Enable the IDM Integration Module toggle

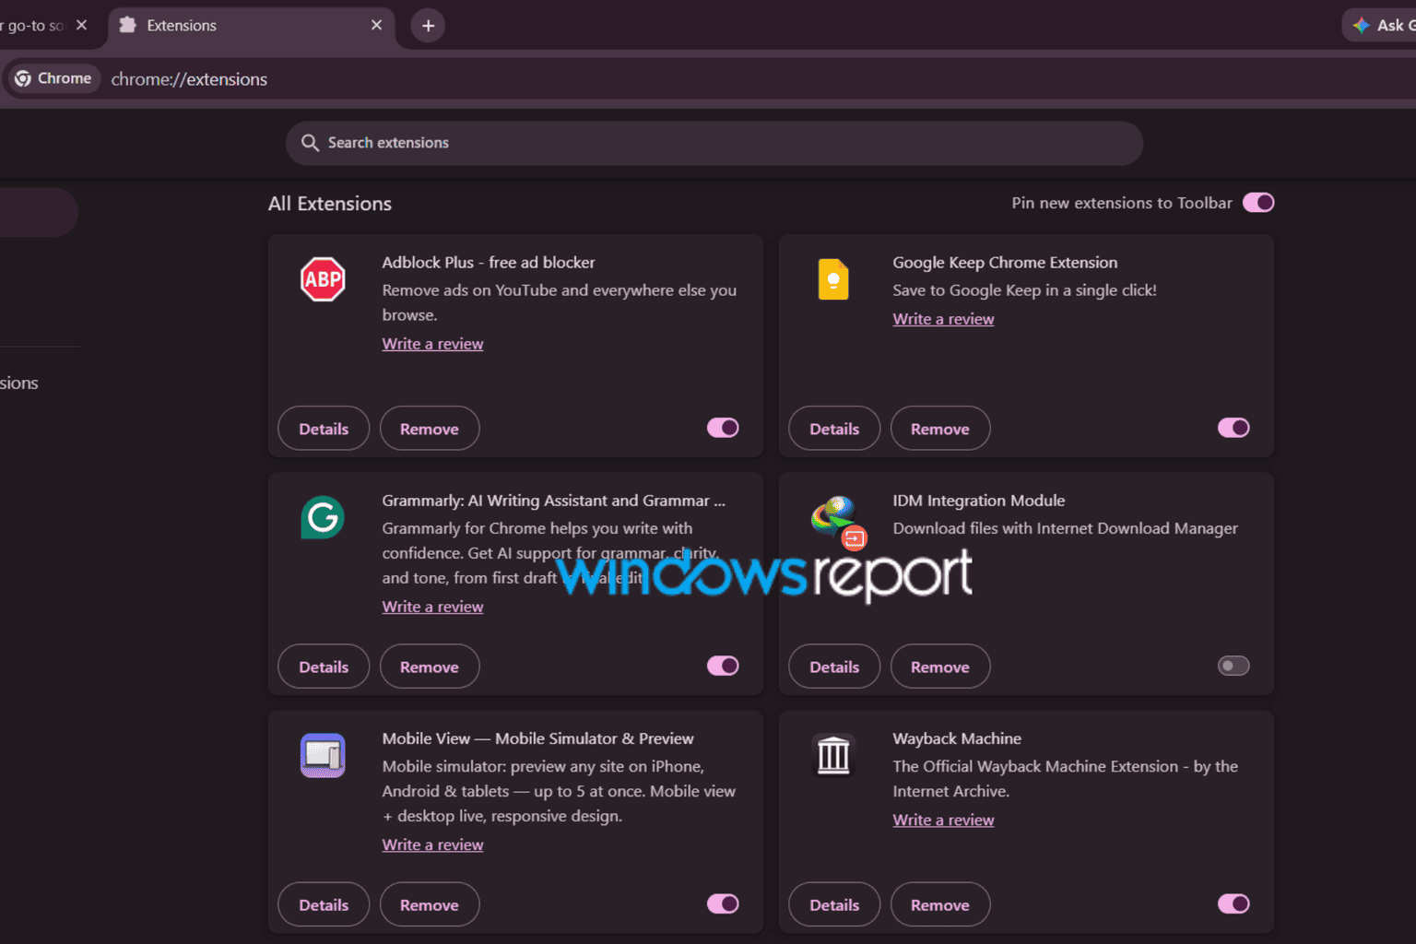tap(1233, 666)
